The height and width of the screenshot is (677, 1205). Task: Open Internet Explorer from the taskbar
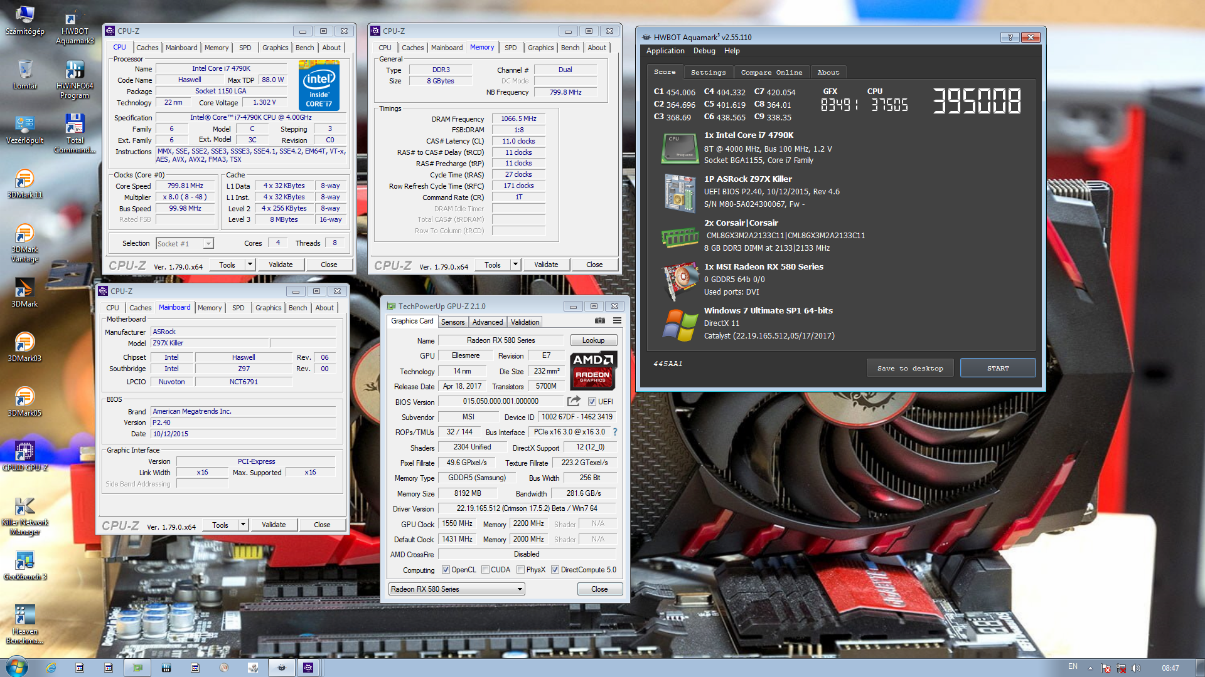pyautogui.click(x=51, y=668)
